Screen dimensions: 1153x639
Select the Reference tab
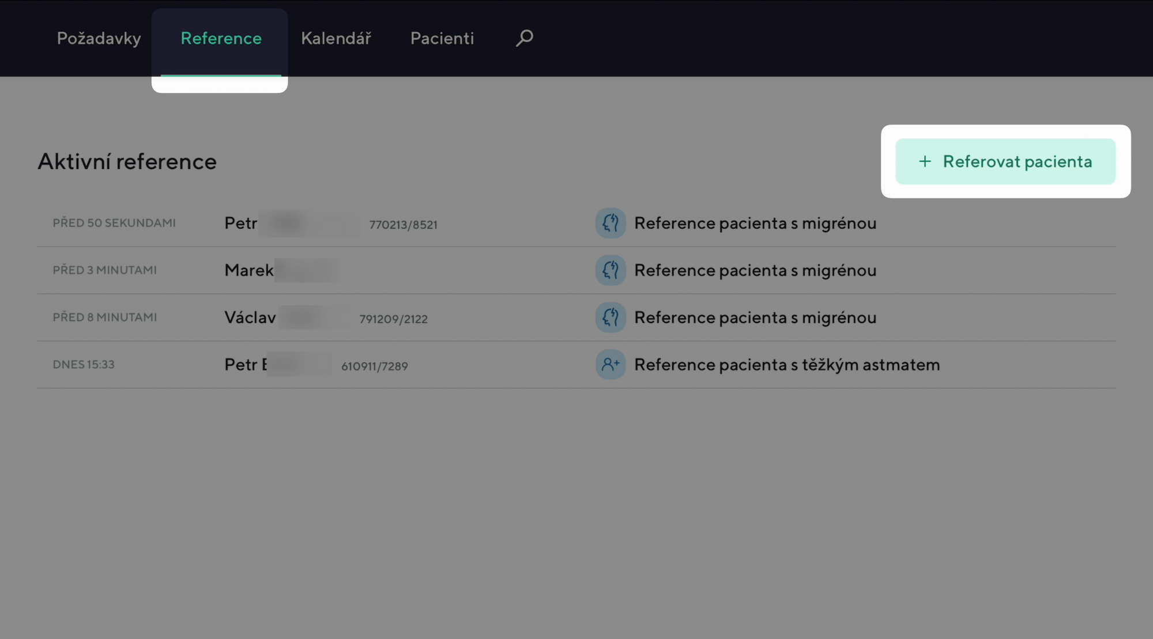[221, 38]
